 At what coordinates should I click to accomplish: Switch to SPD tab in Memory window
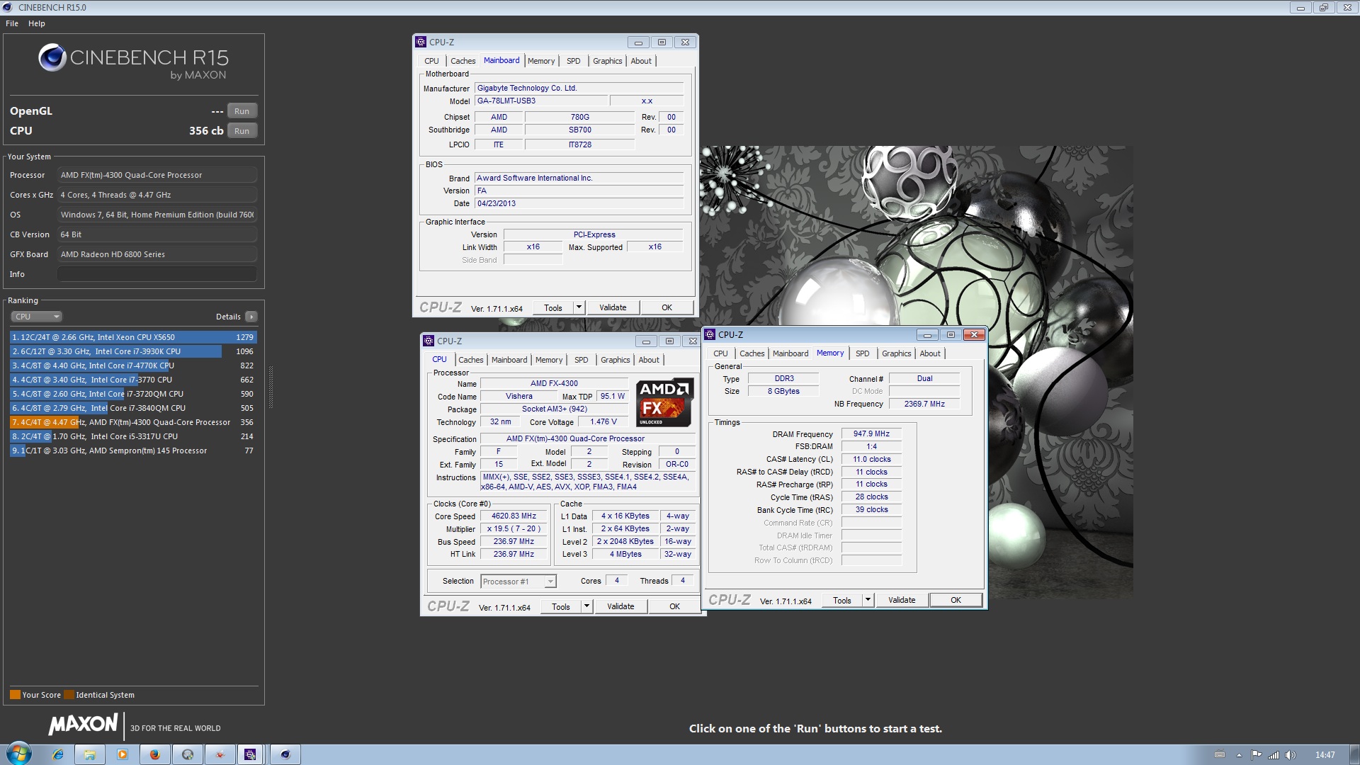(862, 353)
